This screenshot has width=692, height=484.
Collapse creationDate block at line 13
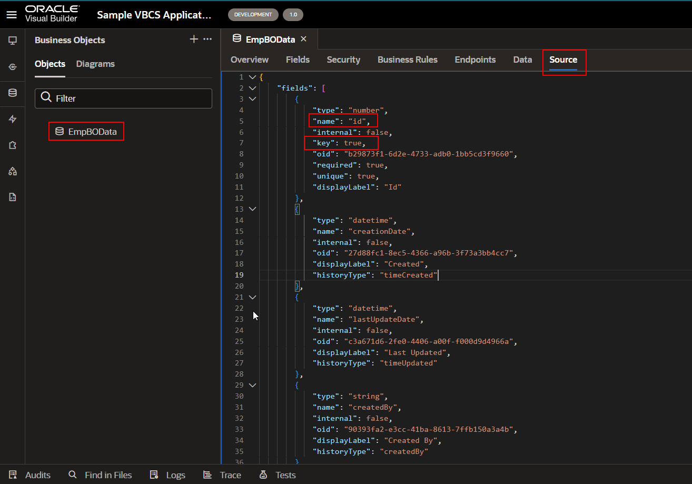(252, 209)
